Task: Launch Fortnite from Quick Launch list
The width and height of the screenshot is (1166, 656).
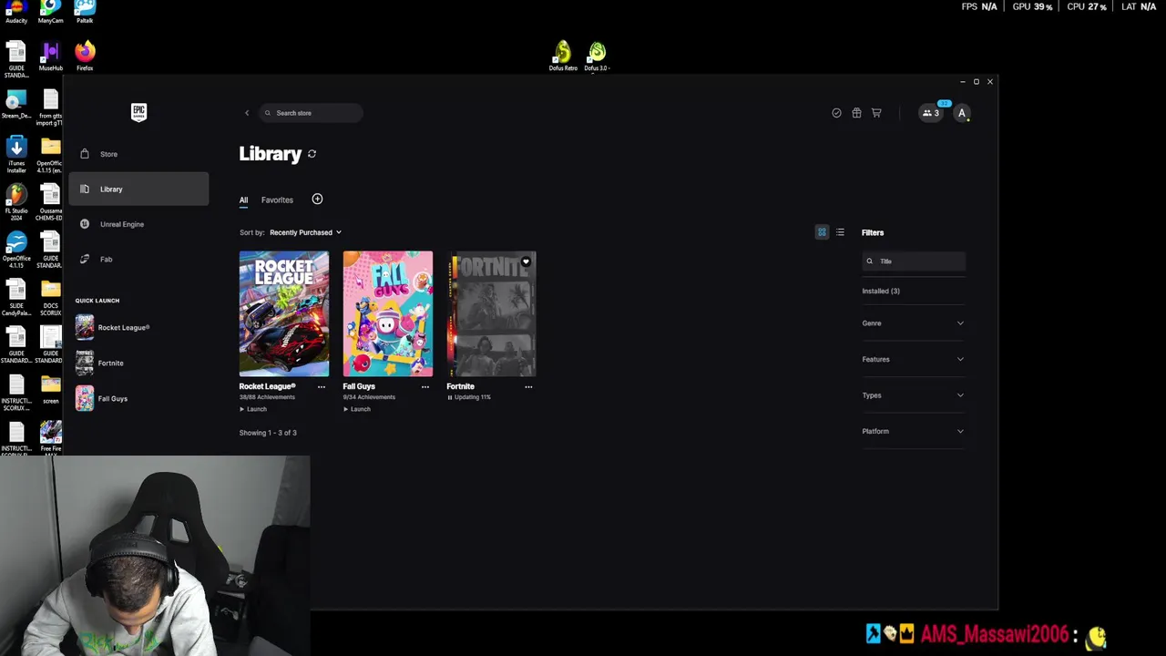Action: tap(100, 363)
